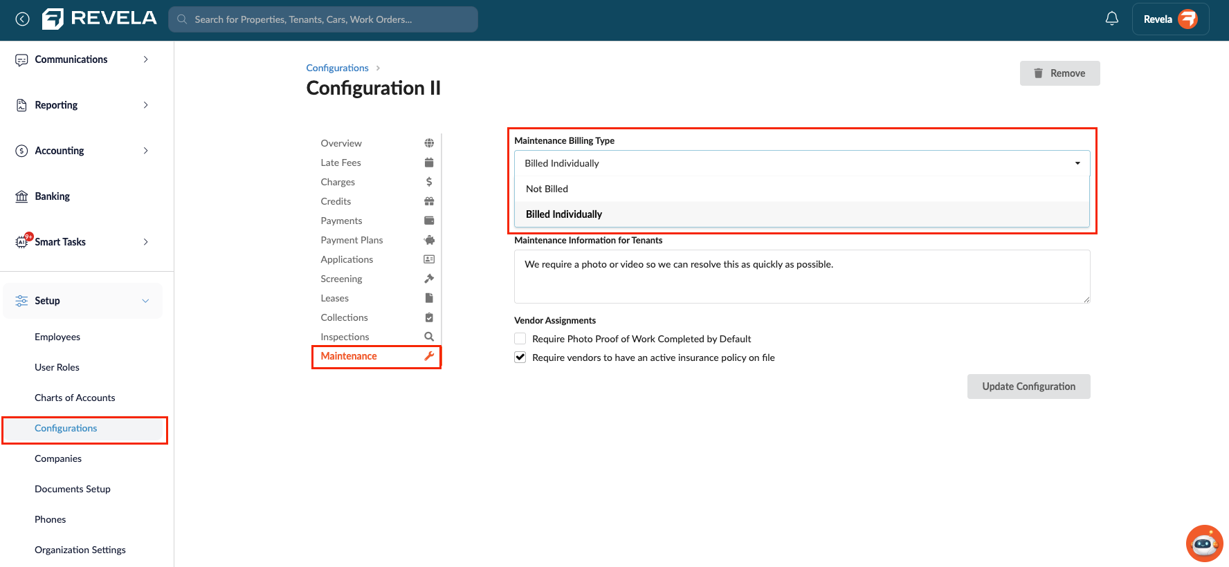The image size is (1229, 567).
Task: Click the Credits gift icon
Action: (429, 201)
